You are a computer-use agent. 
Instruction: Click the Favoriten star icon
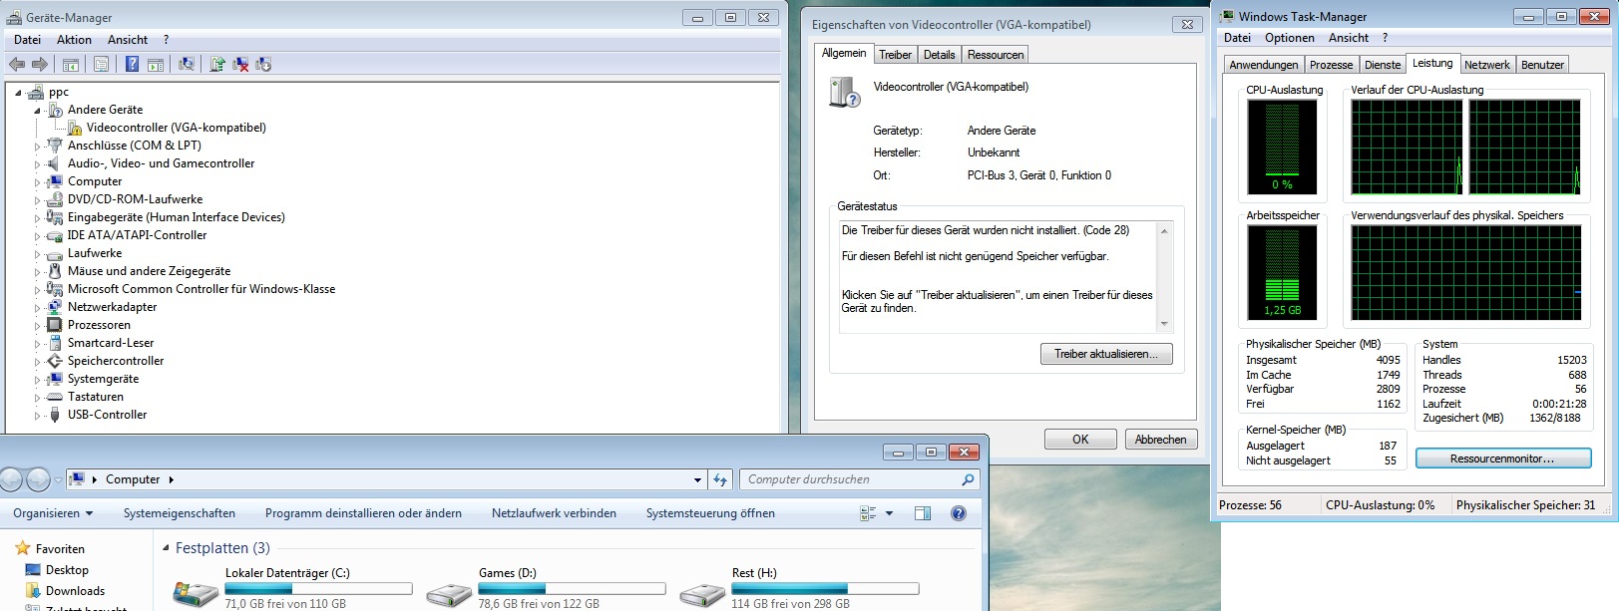click(23, 548)
